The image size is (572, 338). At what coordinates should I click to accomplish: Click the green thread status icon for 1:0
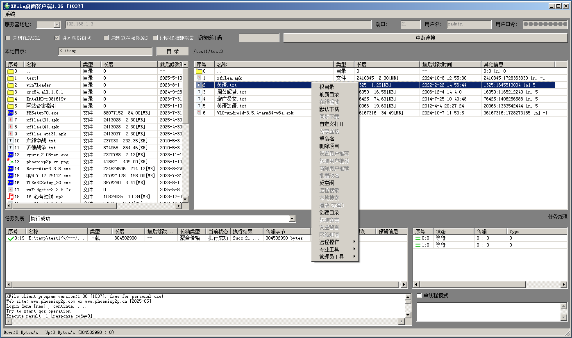pos(418,245)
